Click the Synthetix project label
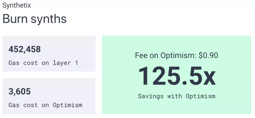The height and width of the screenshot is (118, 255). pos(17,5)
